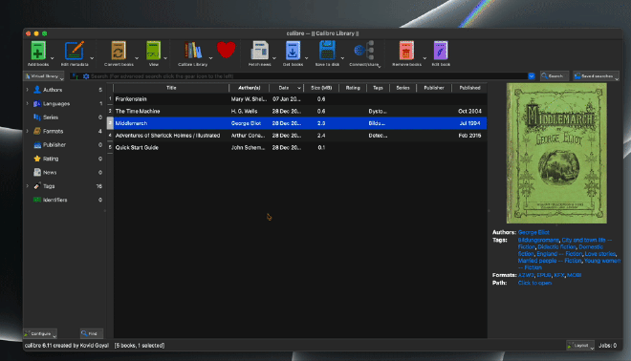631x361 pixels.
Task: Click the Convert books icon
Action: (119, 51)
